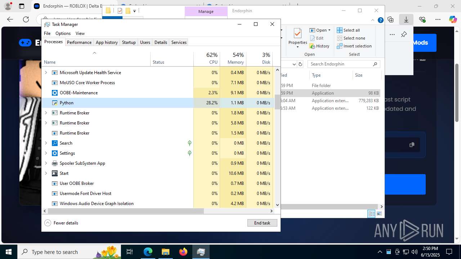461x259 pixels.
Task: Open the Windows Start menu
Action: (8, 252)
